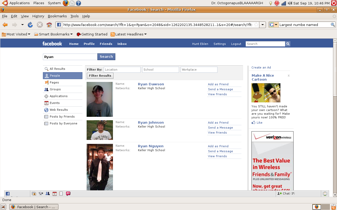Add Ryan Dawson as friend
This screenshot has height=210, width=337.
[x=218, y=84]
